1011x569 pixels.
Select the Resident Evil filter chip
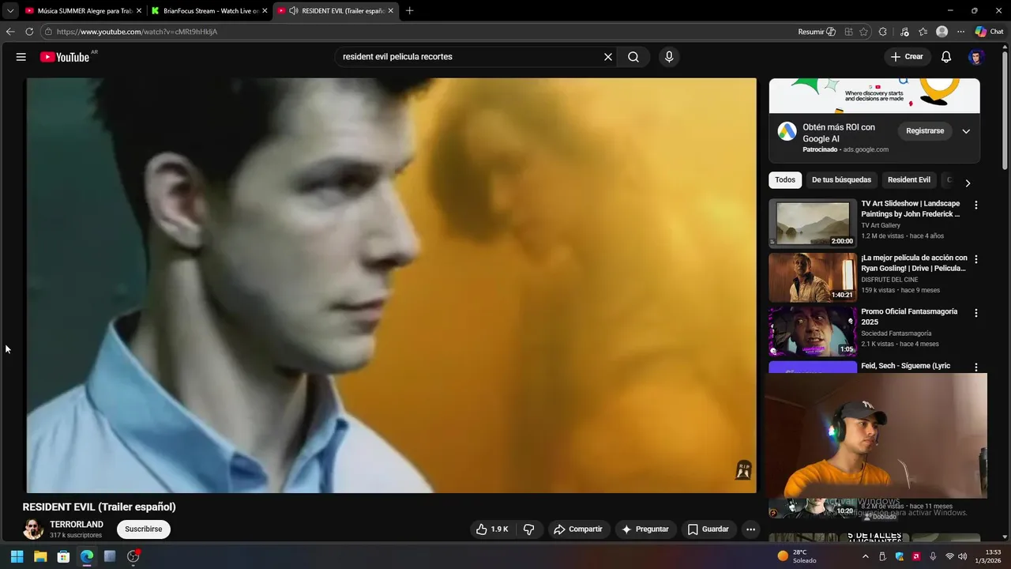909,180
